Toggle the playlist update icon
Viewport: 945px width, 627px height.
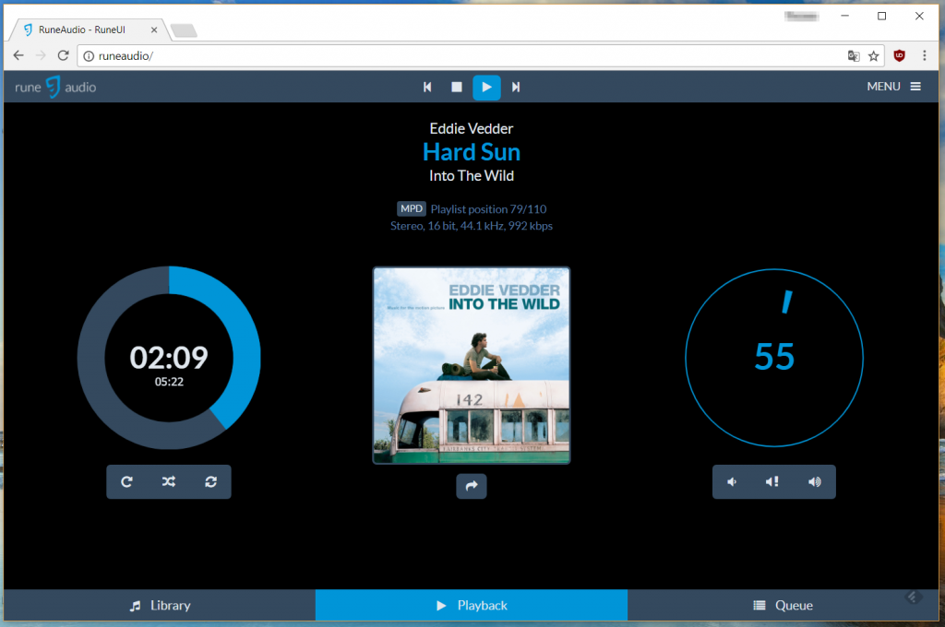210,481
